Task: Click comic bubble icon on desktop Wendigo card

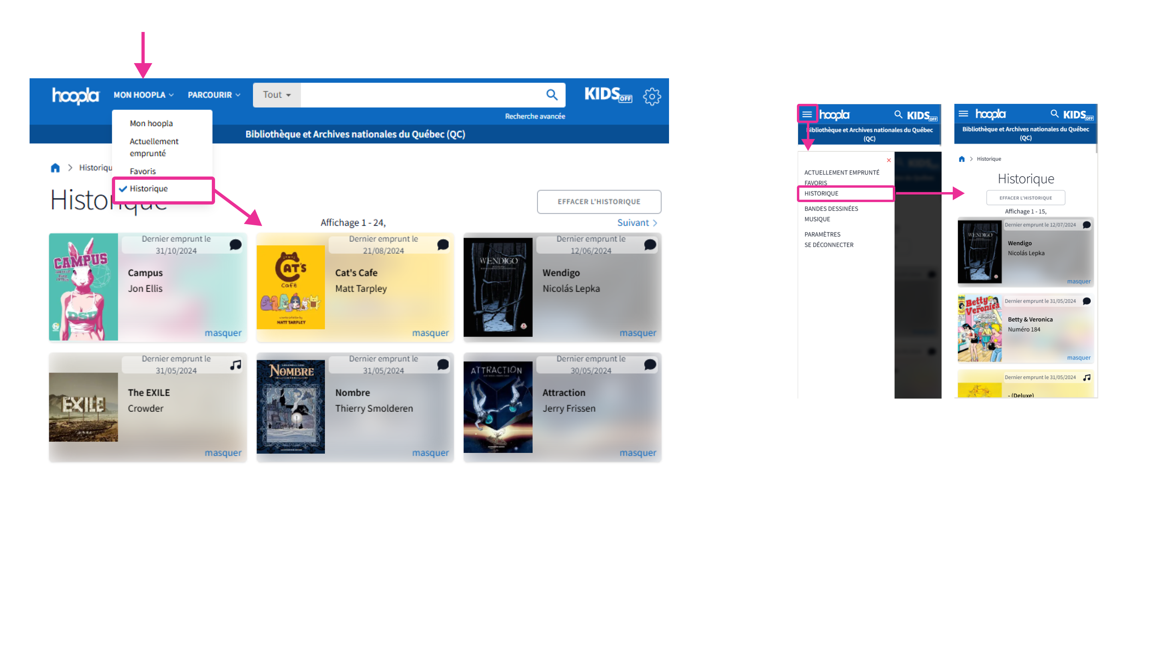Action: tap(650, 245)
